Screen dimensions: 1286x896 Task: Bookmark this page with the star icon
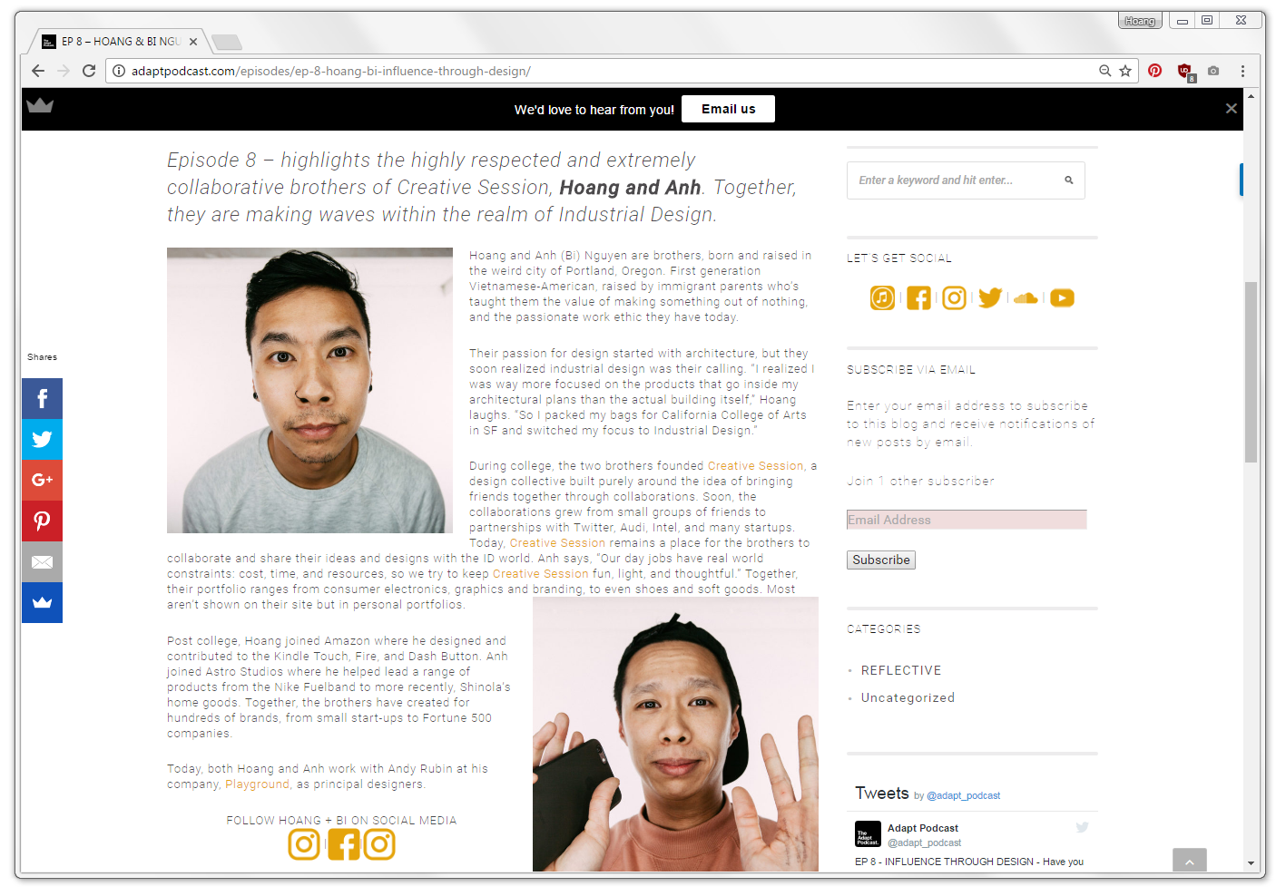pyautogui.click(x=1125, y=71)
